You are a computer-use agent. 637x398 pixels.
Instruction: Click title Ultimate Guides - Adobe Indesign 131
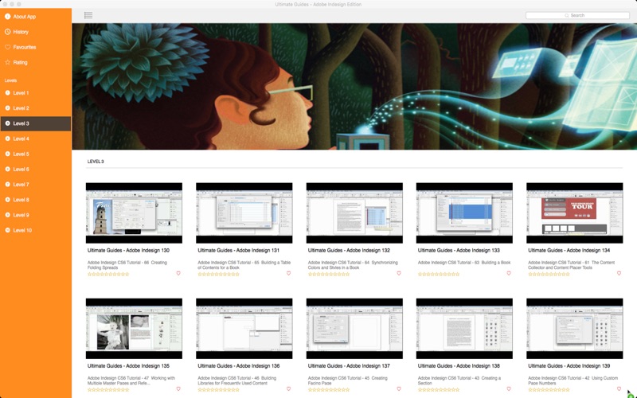pos(238,251)
